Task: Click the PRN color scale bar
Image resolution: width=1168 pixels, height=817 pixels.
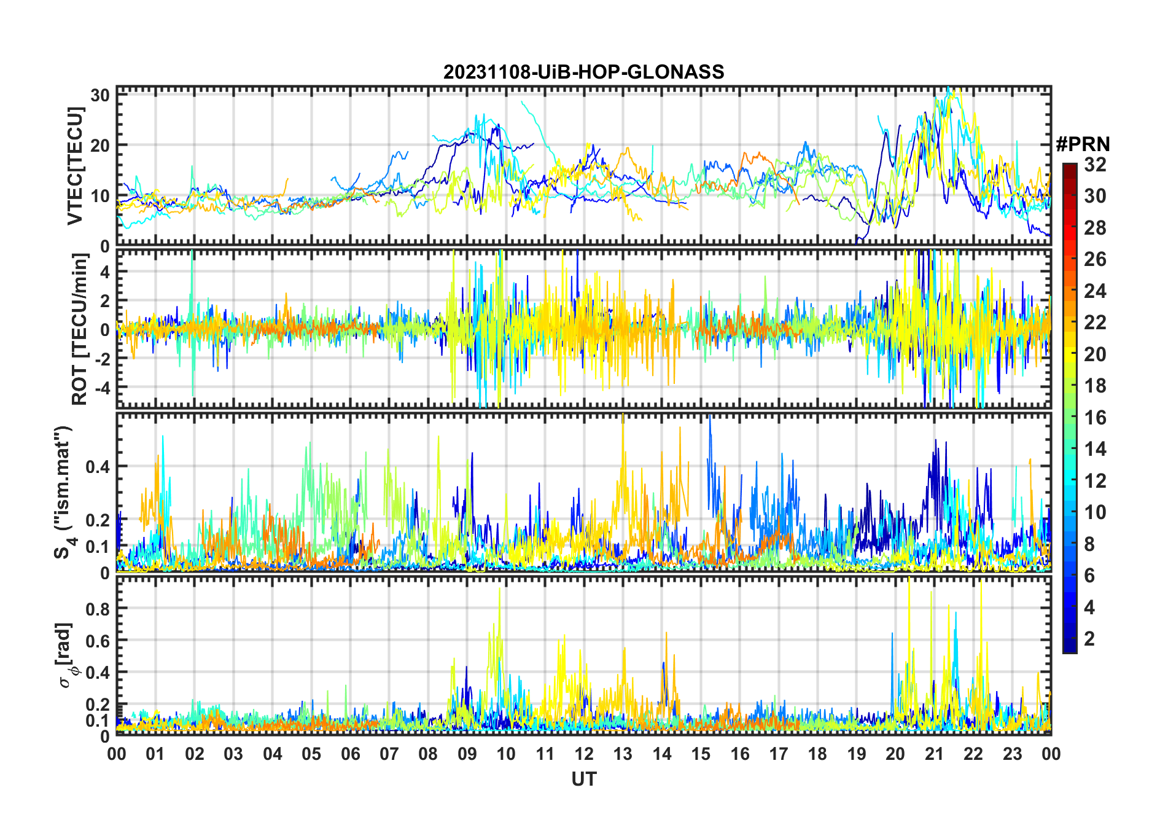Action: pos(1070,408)
